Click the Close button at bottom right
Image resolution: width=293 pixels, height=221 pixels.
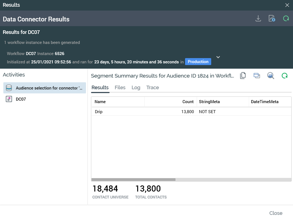coord(275,213)
